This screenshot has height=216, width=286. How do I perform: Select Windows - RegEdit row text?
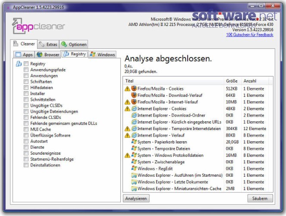point(155,168)
